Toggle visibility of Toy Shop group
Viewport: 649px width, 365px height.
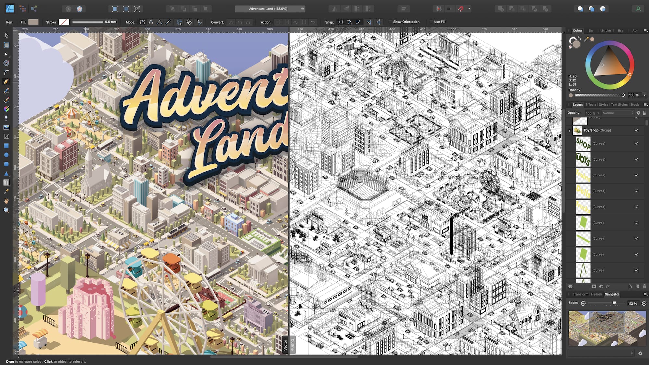[x=636, y=130]
